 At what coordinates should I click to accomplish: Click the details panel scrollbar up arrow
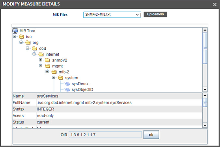coord(205,95)
